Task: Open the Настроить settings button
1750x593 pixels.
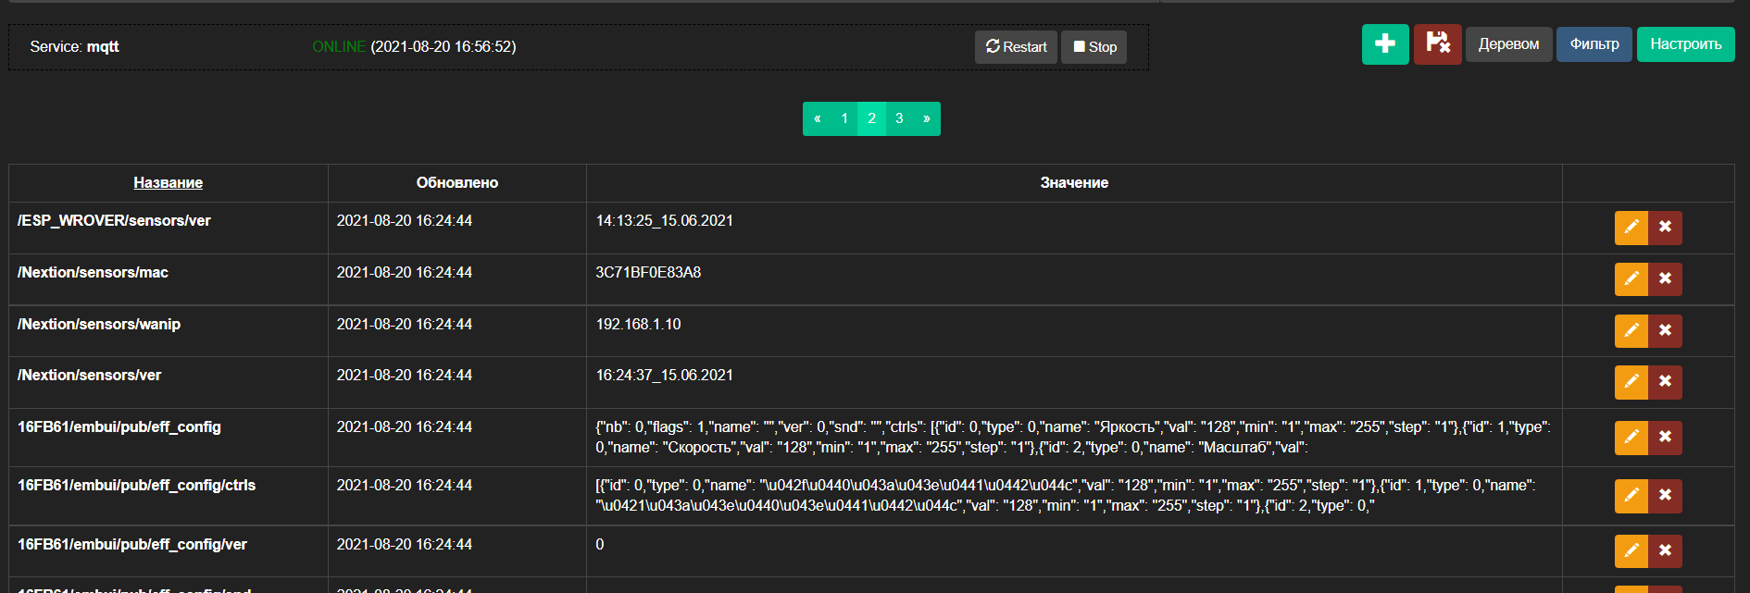Action: point(1685,44)
